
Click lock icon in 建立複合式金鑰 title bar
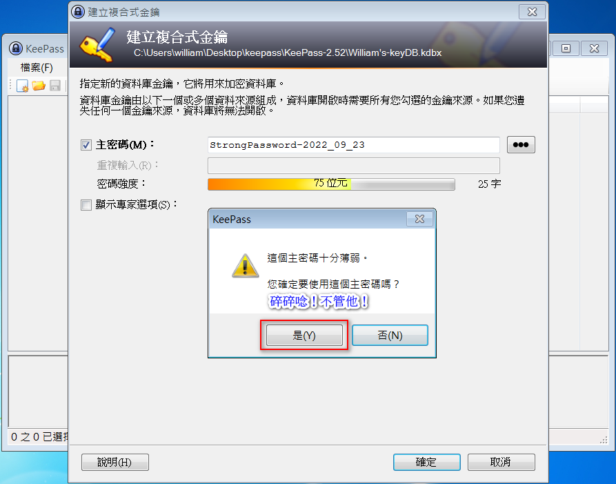point(78,12)
